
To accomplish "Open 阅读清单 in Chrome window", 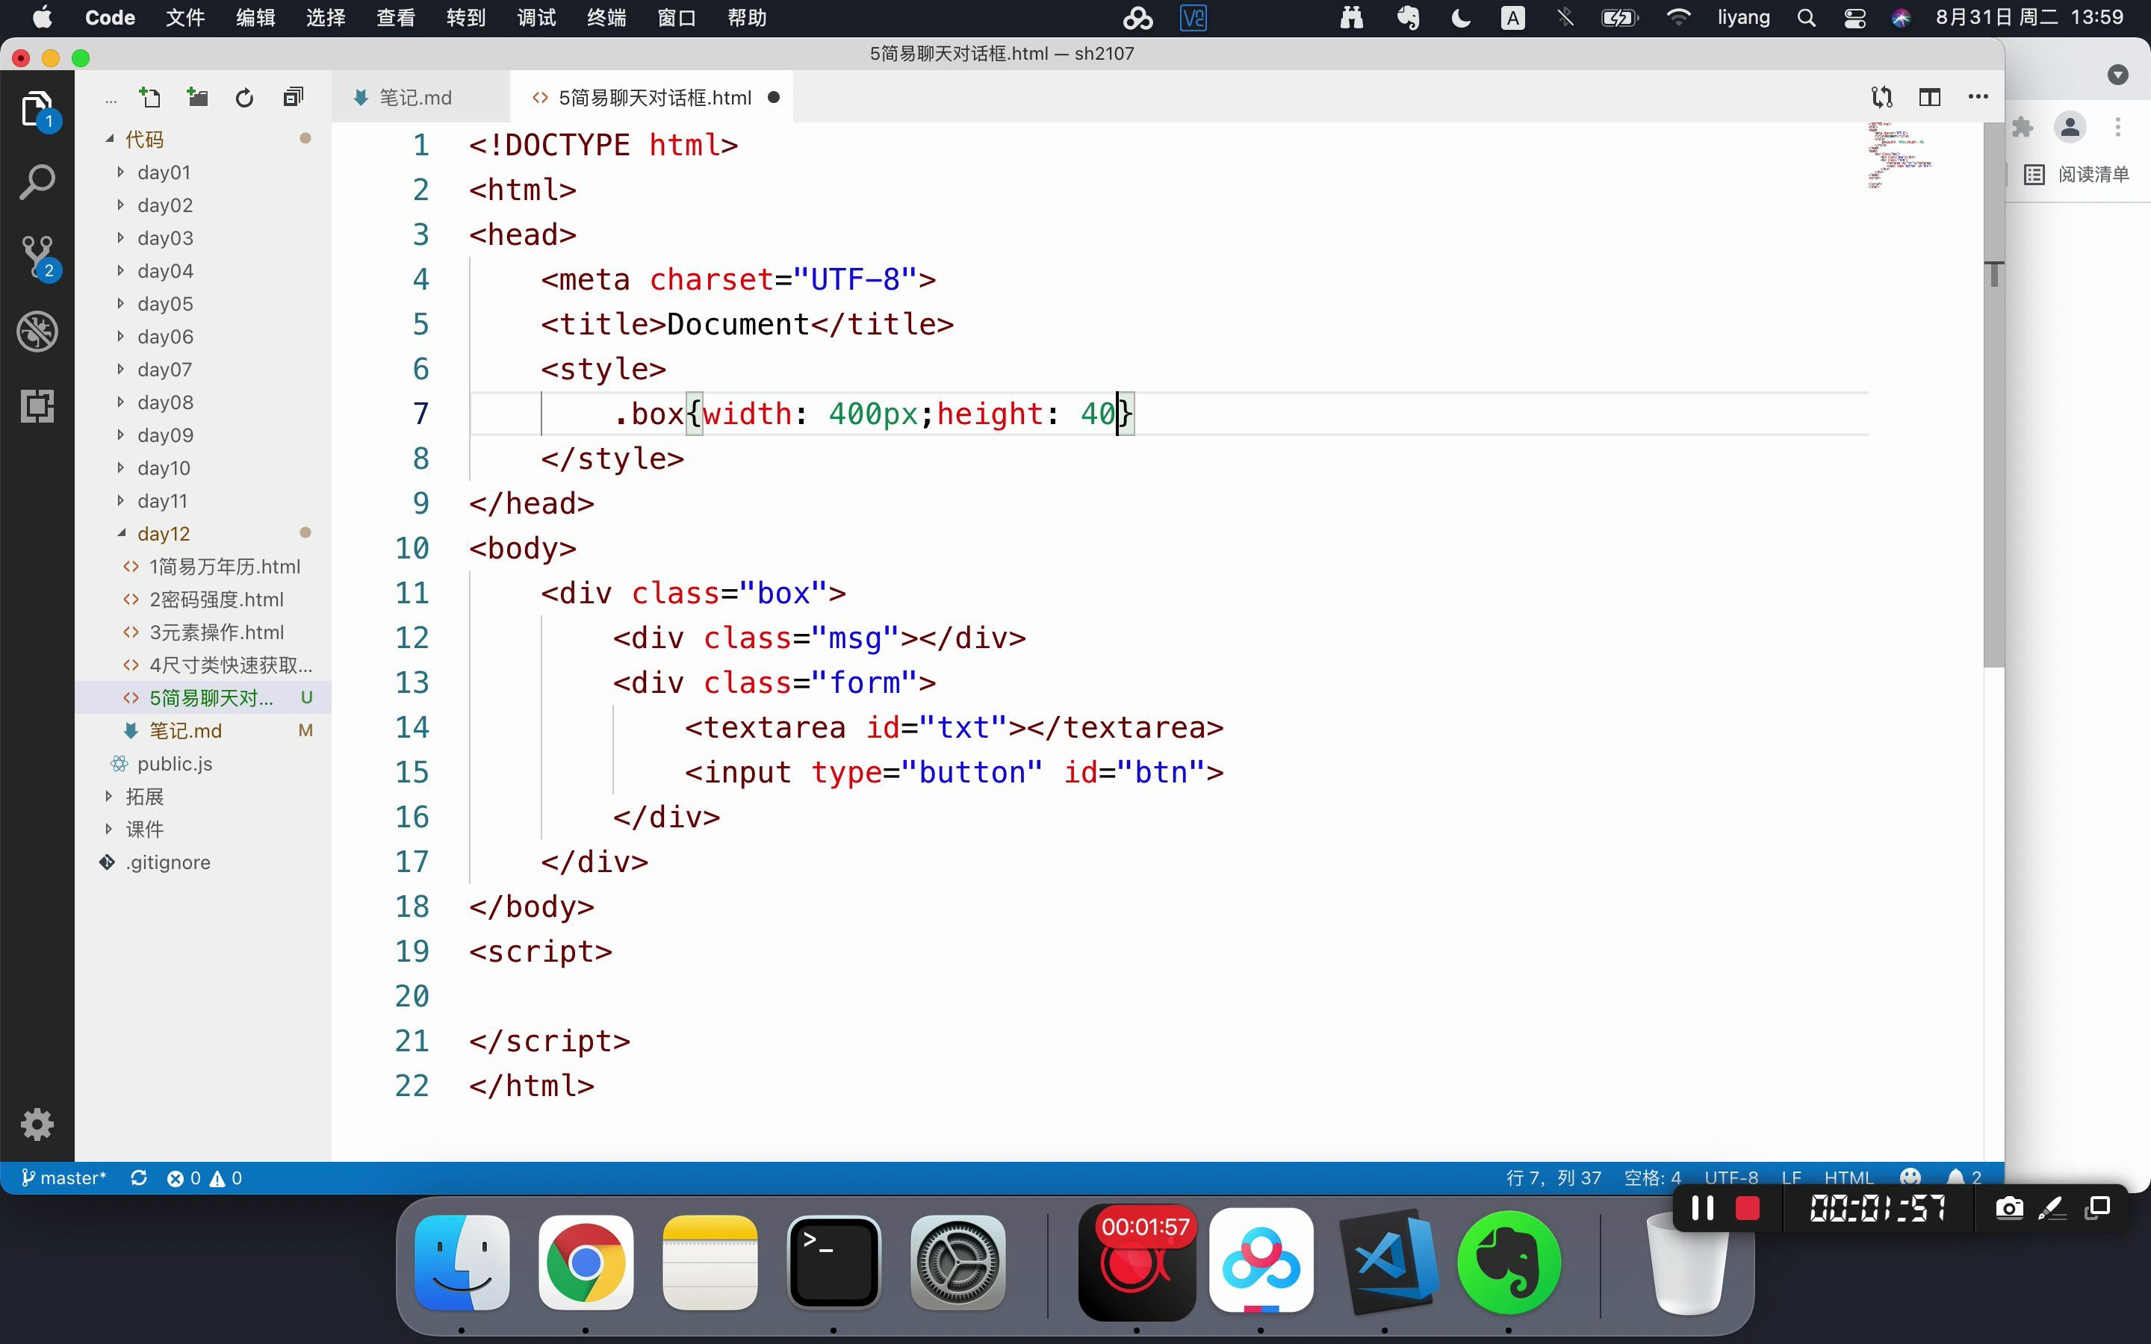I will [2077, 174].
